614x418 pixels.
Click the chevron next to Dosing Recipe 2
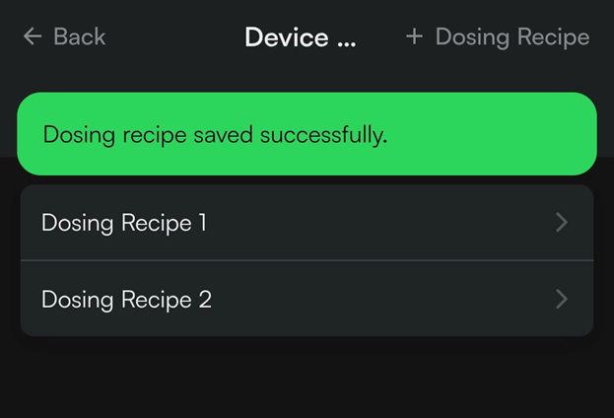click(562, 299)
